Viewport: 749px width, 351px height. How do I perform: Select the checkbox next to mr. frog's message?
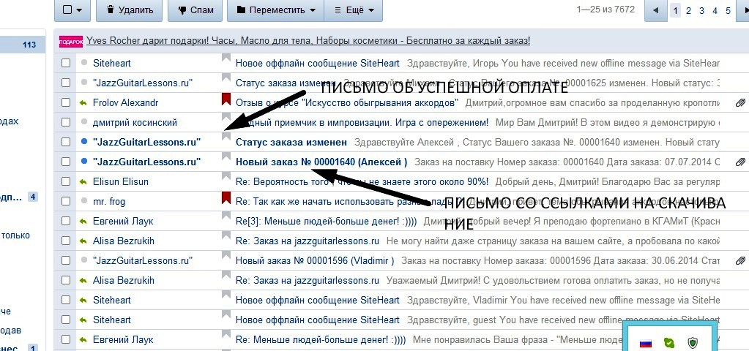(x=66, y=201)
